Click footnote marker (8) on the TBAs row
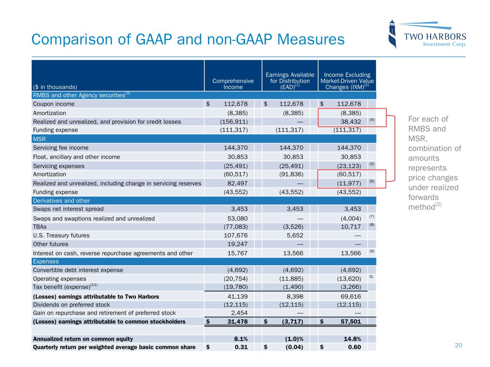490x367 pixels. [x=372, y=225]
